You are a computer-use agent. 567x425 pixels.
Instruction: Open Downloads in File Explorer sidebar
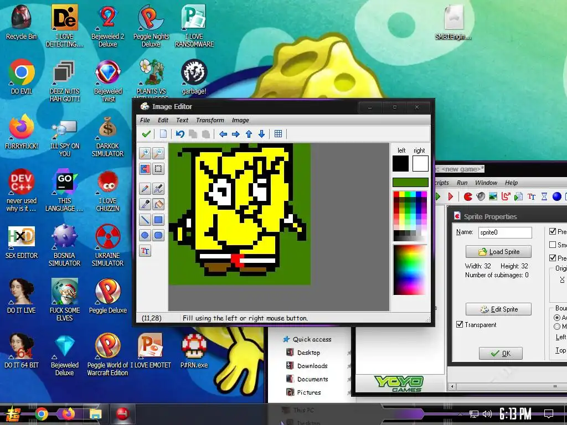[x=312, y=366]
